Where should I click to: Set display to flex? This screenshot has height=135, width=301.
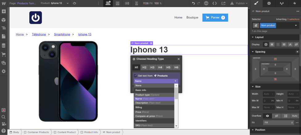(272, 44)
